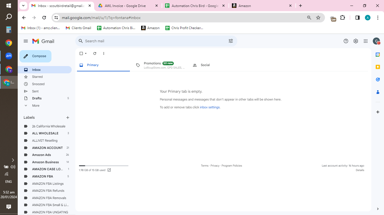Open the Windows notification center icon
This screenshot has width=384, height=215.
click(9, 207)
